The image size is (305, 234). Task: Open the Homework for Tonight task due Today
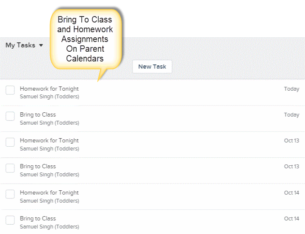point(49,89)
